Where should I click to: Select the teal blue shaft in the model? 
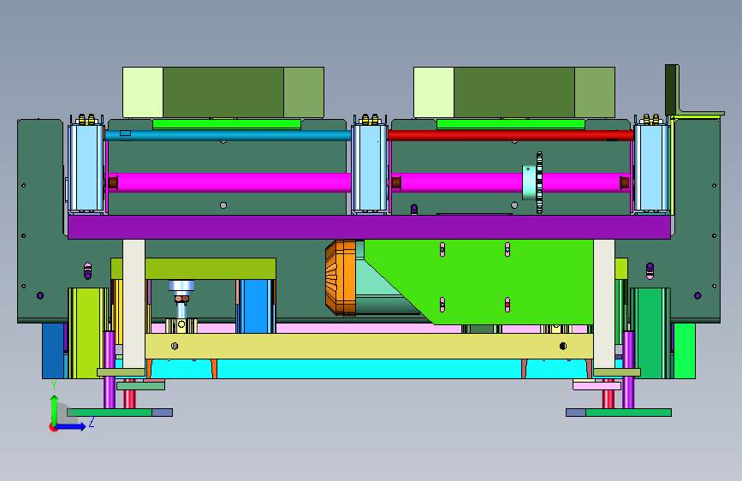(x=228, y=135)
